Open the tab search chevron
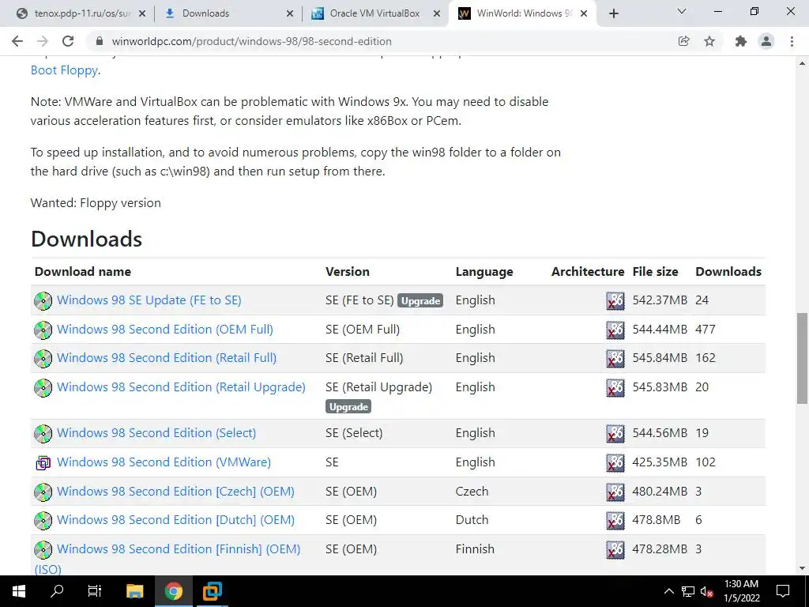Screen dimensions: 809x607 [682, 11]
